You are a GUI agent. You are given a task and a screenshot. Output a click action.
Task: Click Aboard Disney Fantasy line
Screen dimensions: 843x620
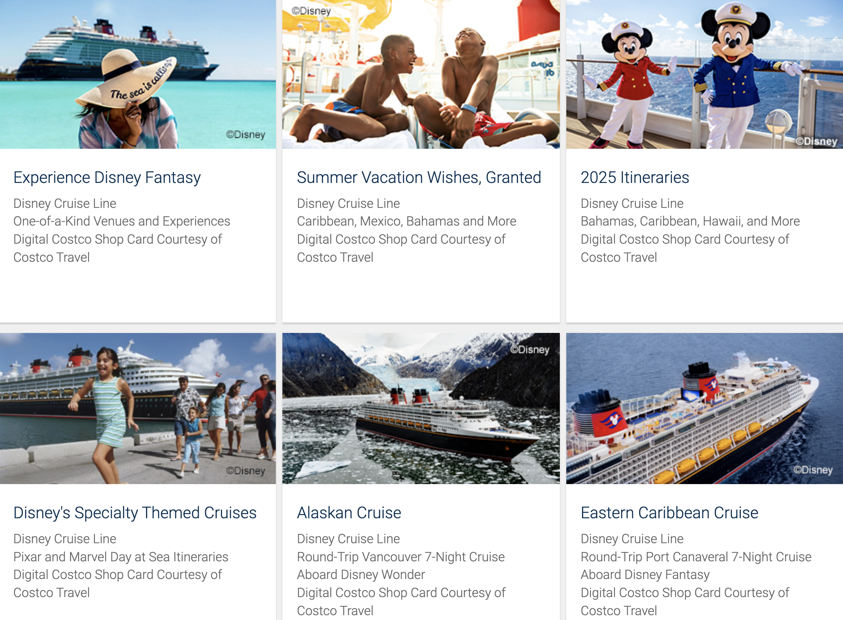click(645, 575)
